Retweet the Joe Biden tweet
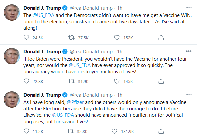Viewport: 199px width, 137px height. coord(71,81)
